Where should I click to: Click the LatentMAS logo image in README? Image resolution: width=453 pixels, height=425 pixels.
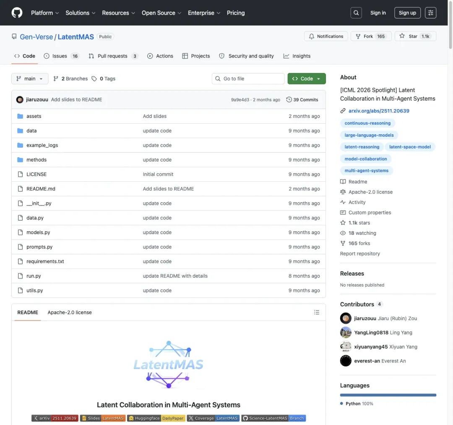point(169,365)
